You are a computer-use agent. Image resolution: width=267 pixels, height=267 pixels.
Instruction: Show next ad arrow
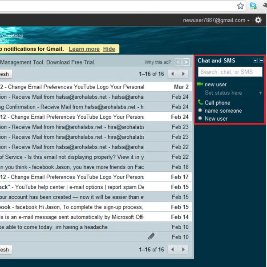[186, 62]
